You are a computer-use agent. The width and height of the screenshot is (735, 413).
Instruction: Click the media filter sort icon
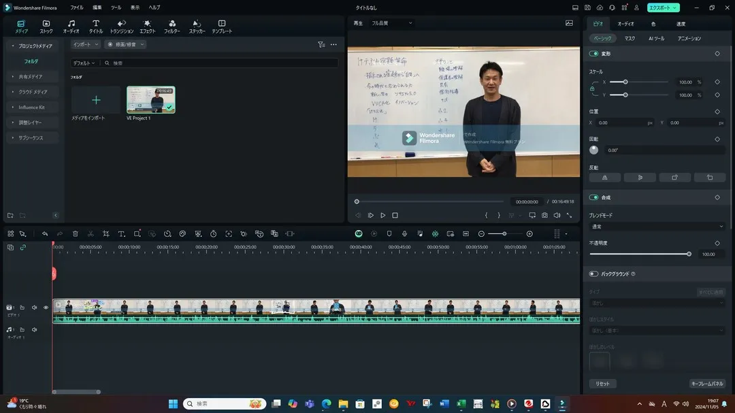click(321, 44)
